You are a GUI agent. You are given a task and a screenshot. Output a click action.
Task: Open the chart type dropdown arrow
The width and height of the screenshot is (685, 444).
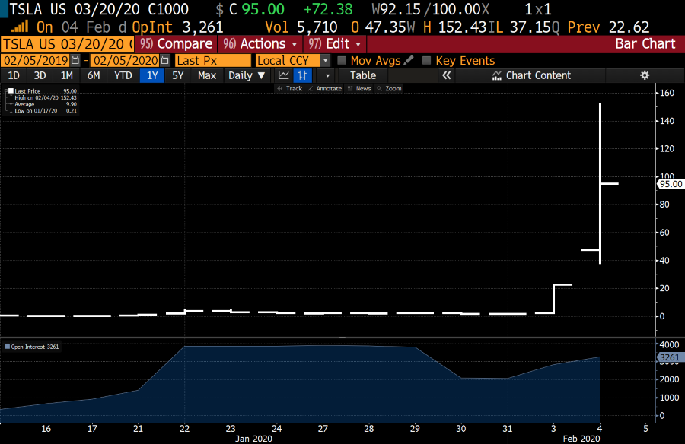click(327, 75)
